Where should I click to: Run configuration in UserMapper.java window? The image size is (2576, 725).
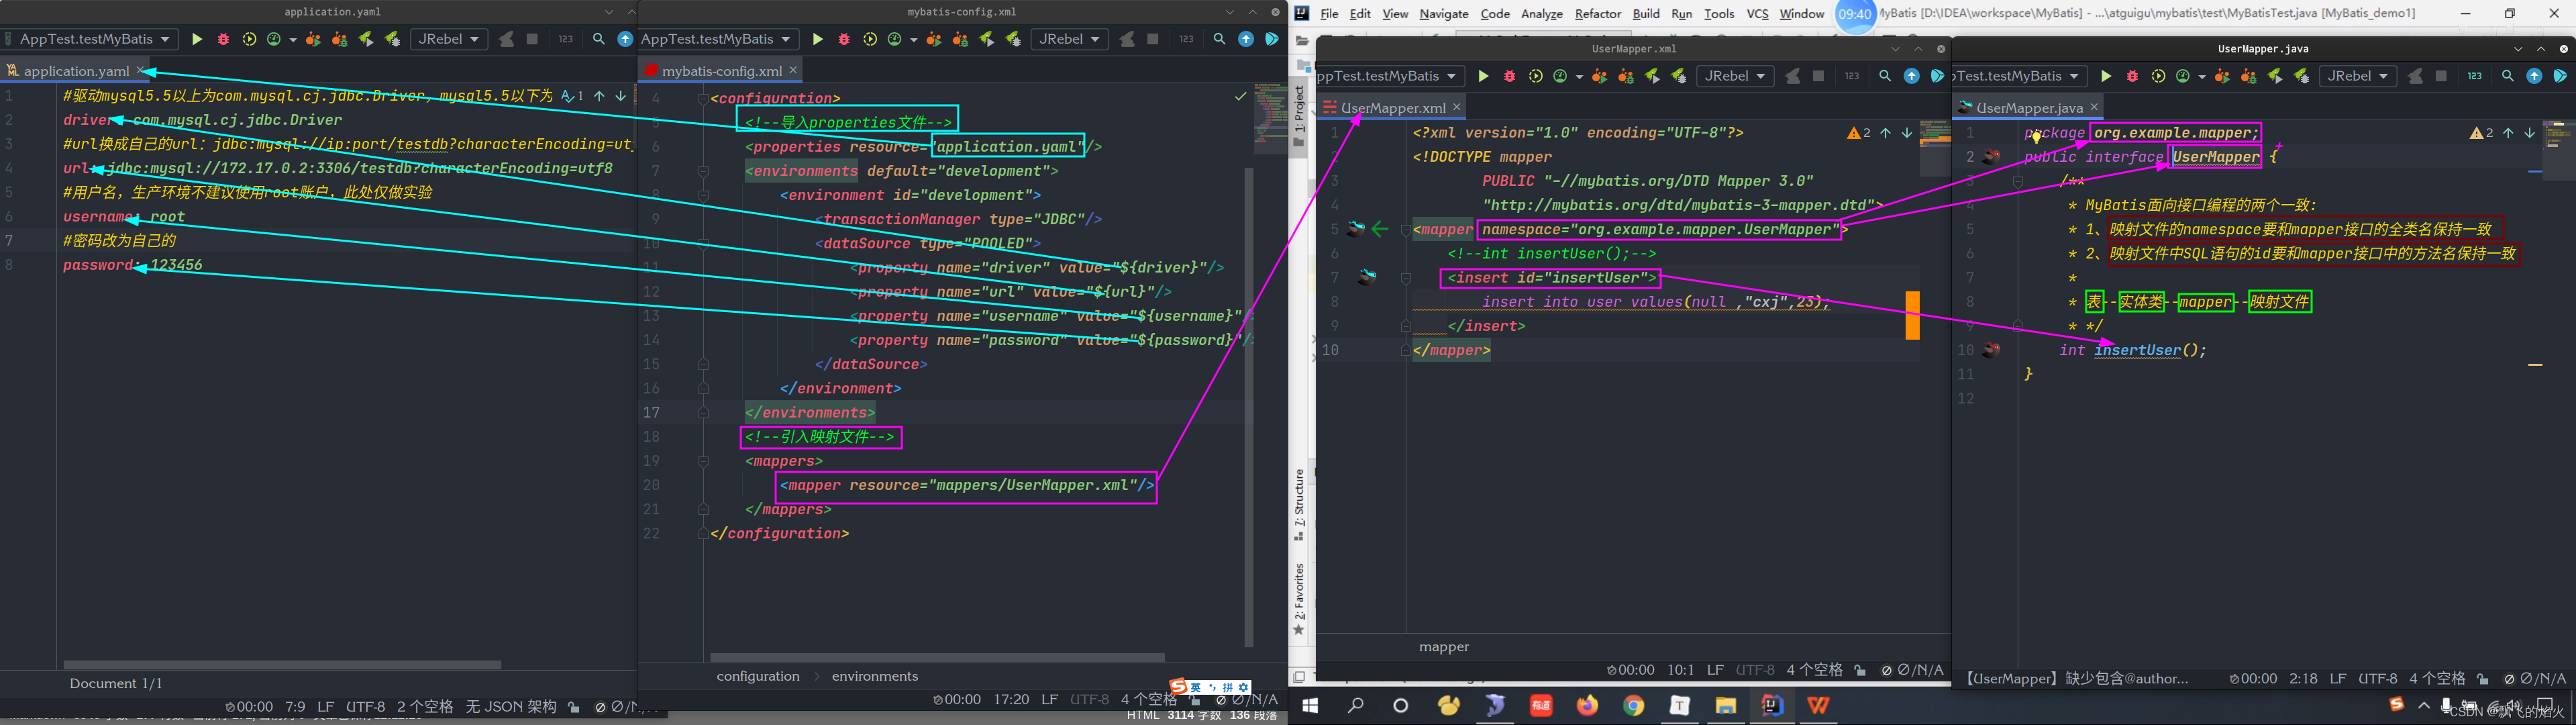tap(2106, 76)
